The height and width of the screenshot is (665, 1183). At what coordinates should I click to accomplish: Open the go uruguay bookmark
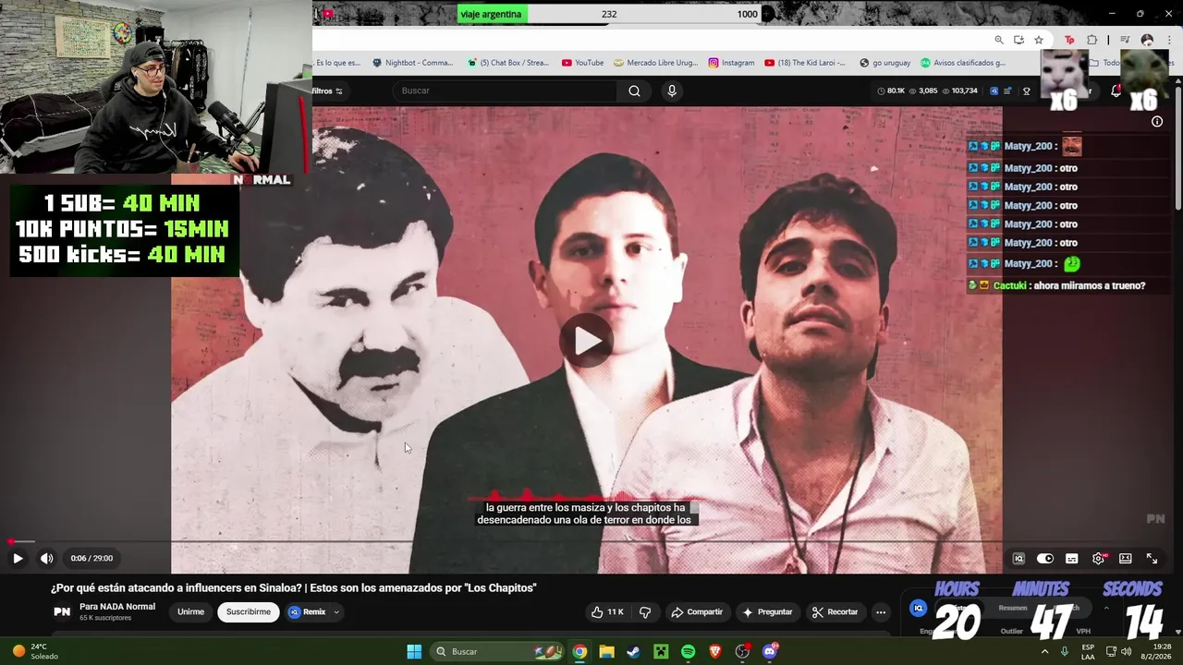884,63
